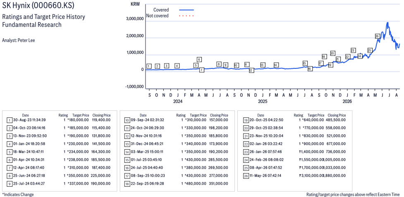Click the Eastern Time footnote at bottom right
Image resolution: width=404 pixels, height=197 pixels.
353,195
